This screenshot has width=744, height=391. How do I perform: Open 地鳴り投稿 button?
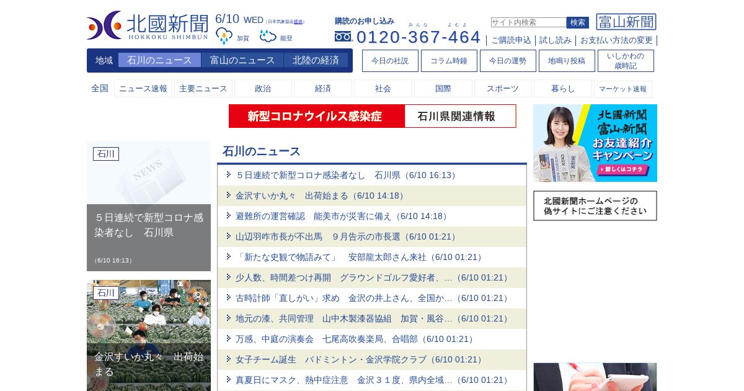click(x=567, y=61)
